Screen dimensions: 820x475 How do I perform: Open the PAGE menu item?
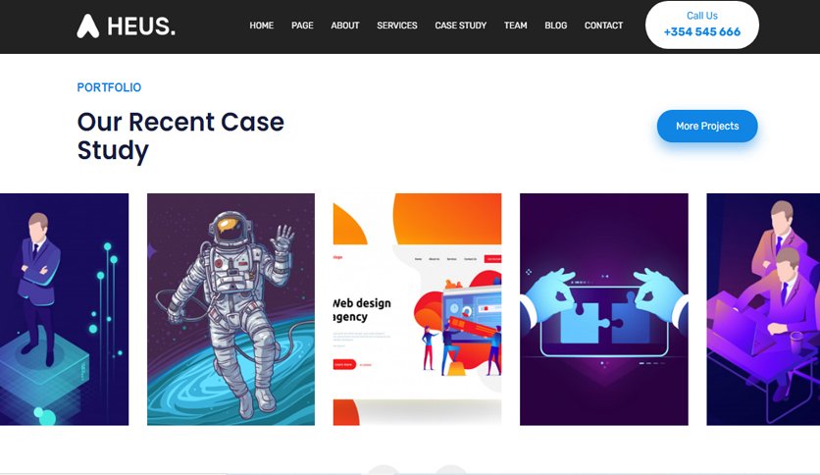(x=302, y=26)
